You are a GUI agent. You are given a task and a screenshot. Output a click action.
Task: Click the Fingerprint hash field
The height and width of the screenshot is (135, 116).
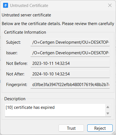coord(70,85)
